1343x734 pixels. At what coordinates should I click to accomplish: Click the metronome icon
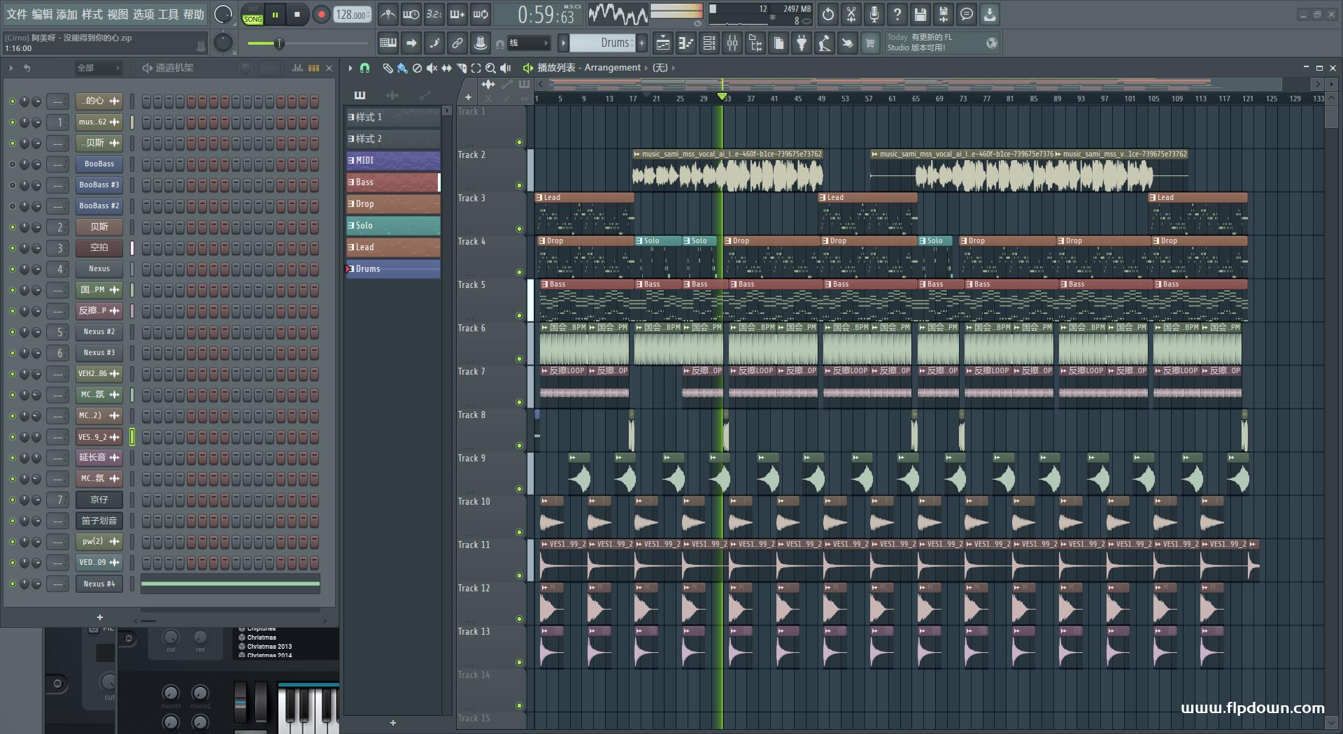[388, 15]
